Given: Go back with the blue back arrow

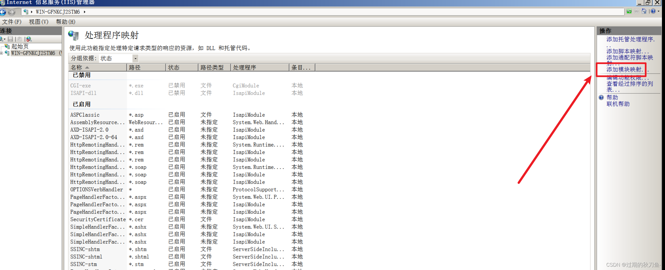Looking at the screenshot, I should pyautogui.click(x=2, y=12).
